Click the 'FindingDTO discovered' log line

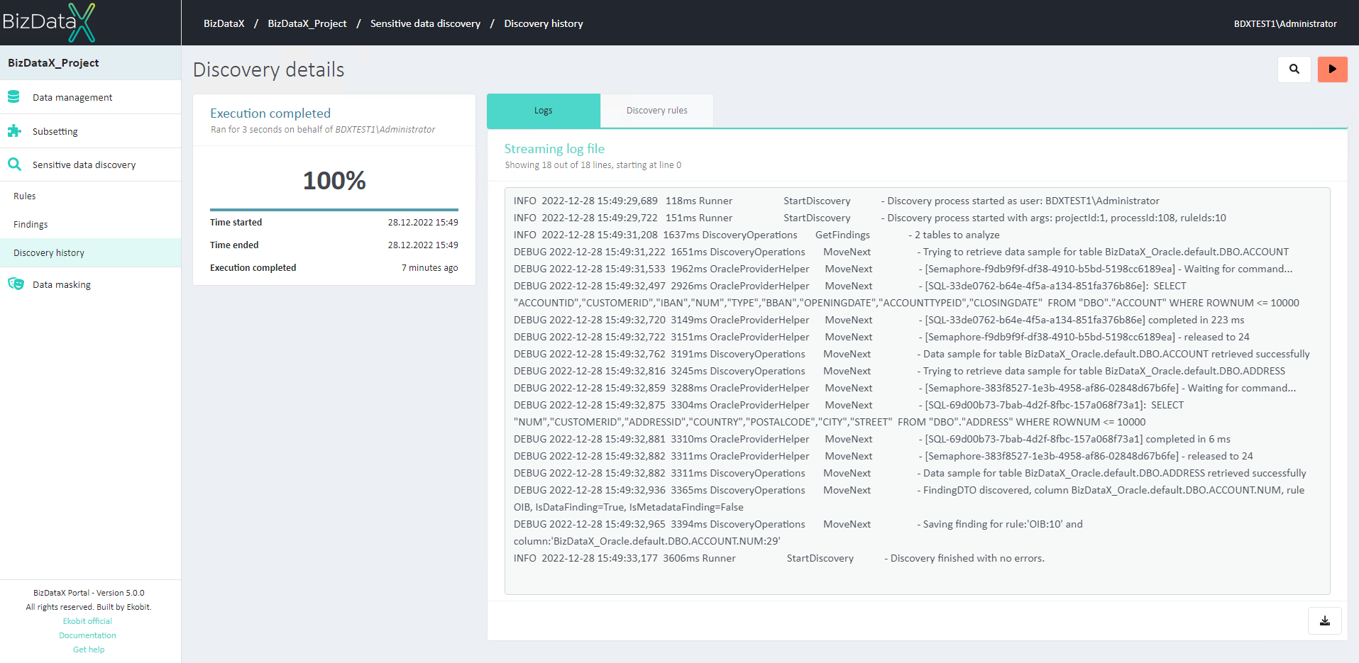pyautogui.click(x=909, y=498)
